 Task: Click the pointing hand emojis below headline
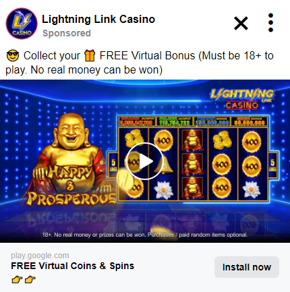tap(24, 280)
